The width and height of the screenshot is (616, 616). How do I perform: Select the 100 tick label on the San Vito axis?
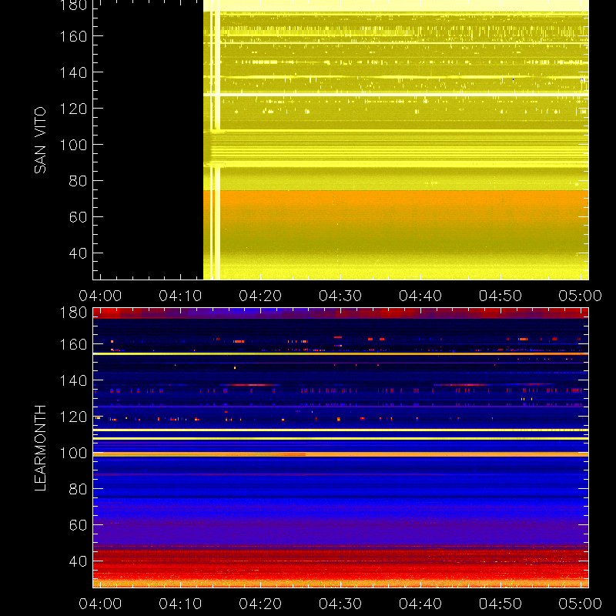73,145
